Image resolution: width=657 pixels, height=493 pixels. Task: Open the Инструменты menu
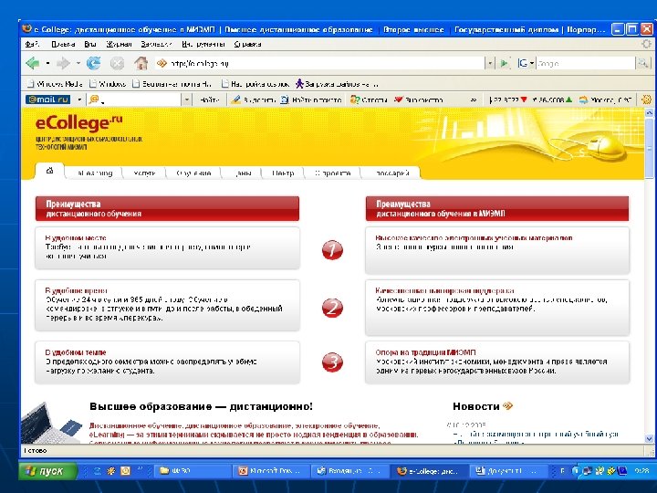point(203,44)
